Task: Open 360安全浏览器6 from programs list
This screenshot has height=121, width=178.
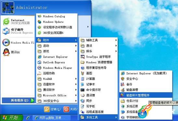Action: coord(57,33)
